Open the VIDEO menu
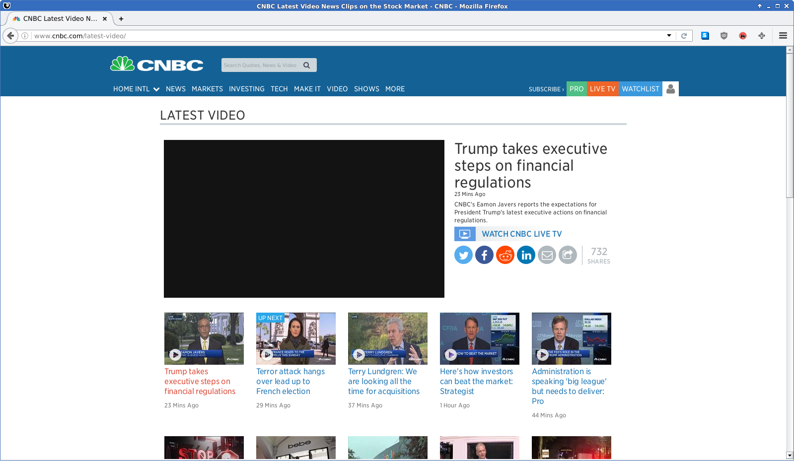The image size is (794, 461). pos(337,89)
